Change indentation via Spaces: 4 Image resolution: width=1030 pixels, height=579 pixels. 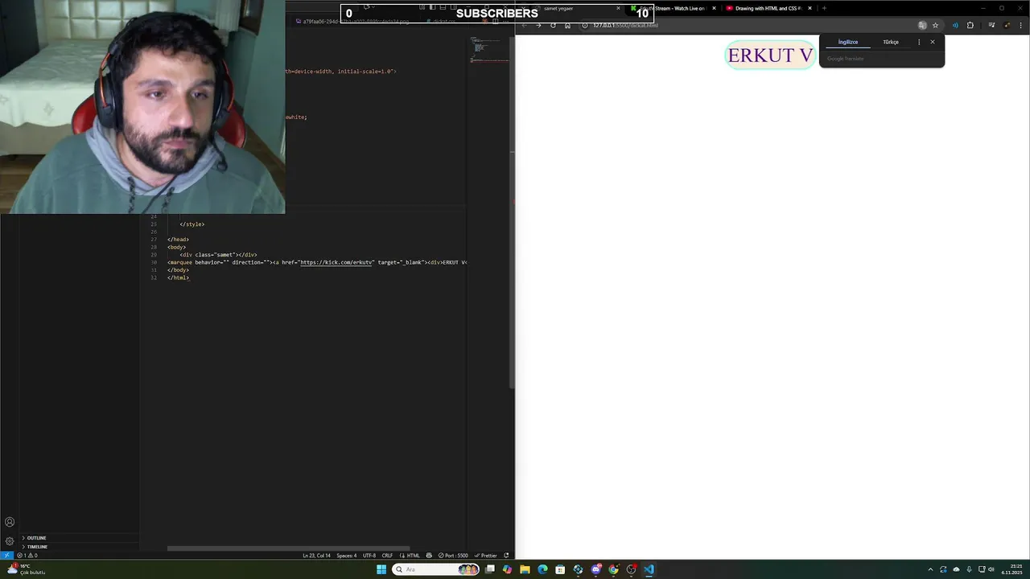click(x=346, y=555)
